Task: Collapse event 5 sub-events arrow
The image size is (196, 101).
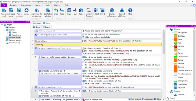Action: [33, 55]
